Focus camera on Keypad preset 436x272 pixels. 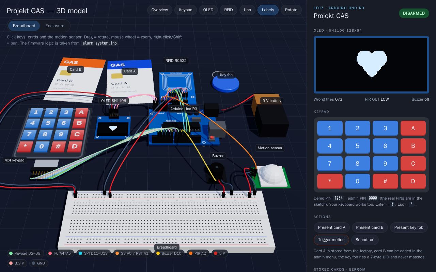(x=185, y=10)
